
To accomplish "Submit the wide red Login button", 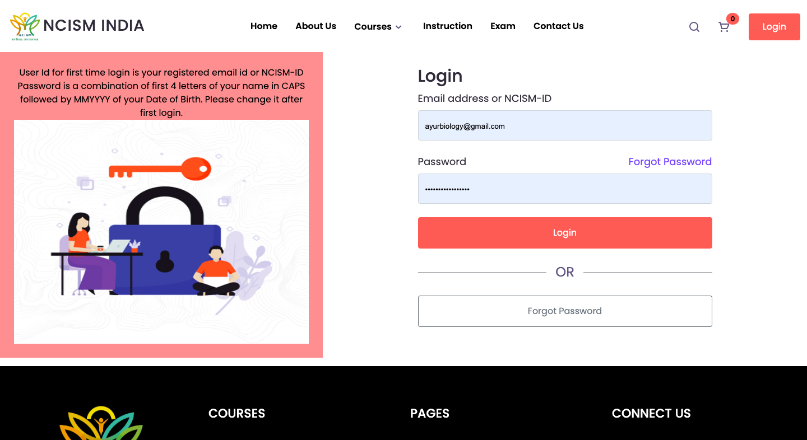I will pyautogui.click(x=565, y=233).
